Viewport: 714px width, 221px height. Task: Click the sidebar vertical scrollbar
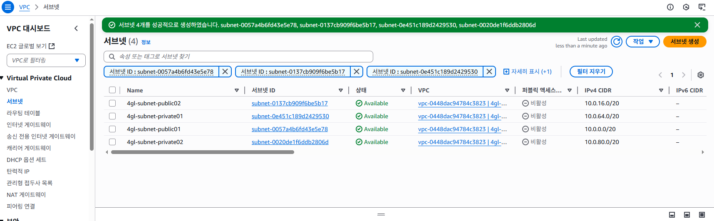(92, 87)
